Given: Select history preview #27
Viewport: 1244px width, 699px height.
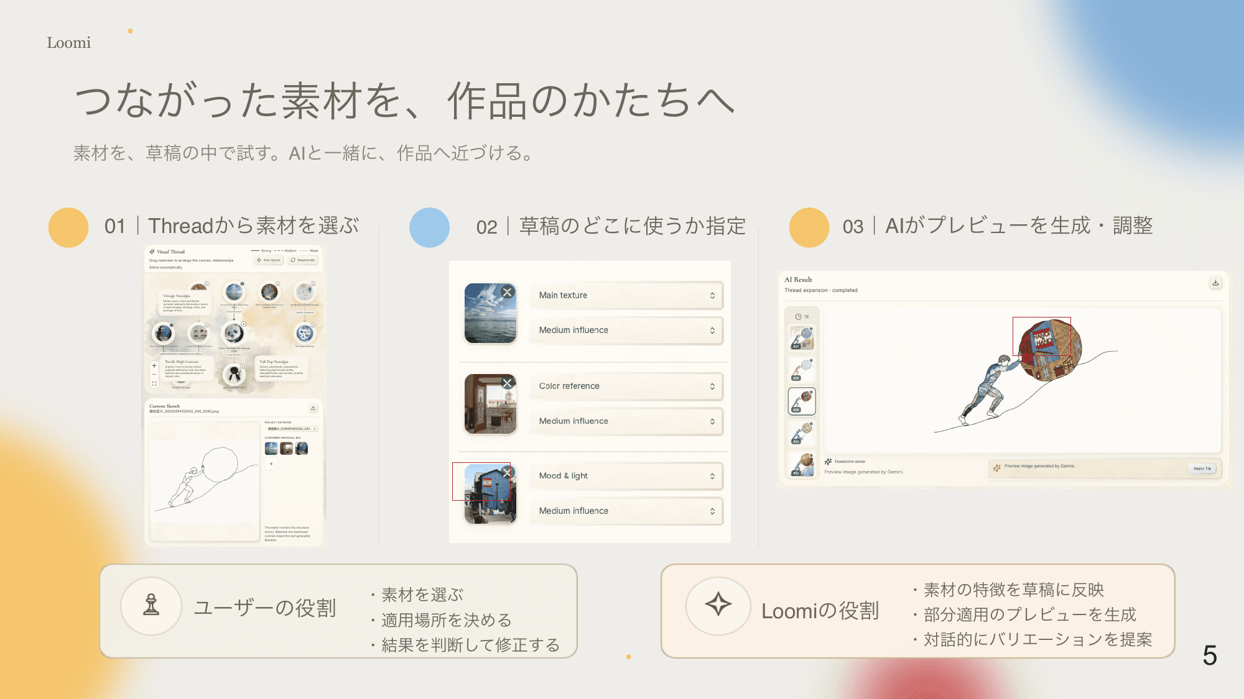Looking at the screenshot, I should 802,337.
